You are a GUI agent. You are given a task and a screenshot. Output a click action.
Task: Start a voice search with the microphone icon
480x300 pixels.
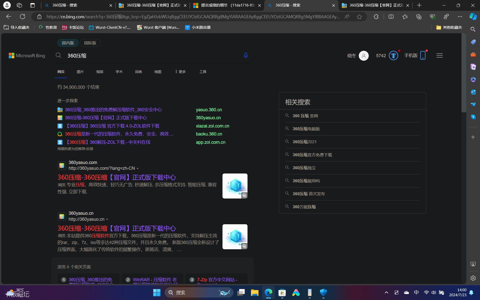245,55
